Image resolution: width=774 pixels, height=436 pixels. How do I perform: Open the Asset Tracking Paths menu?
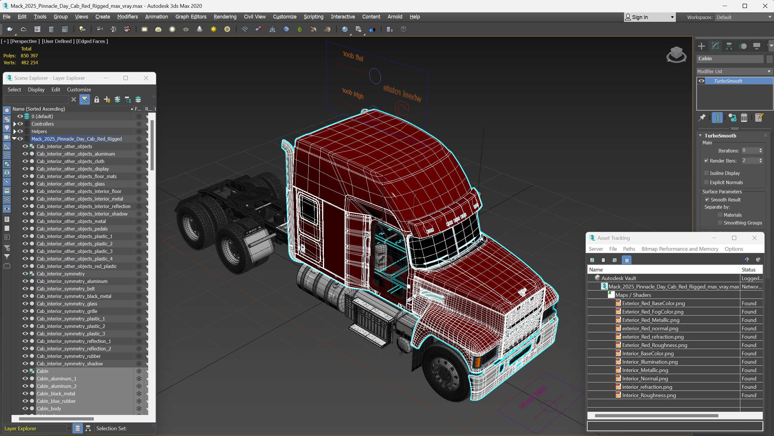click(629, 249)
